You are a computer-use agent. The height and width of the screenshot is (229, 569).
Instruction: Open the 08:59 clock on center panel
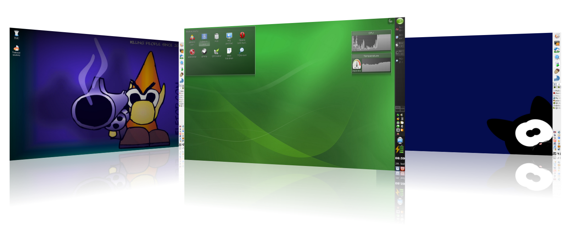click(x=400, y=158)
